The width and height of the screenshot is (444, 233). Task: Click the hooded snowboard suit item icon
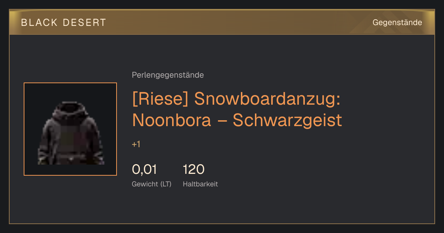70,133
